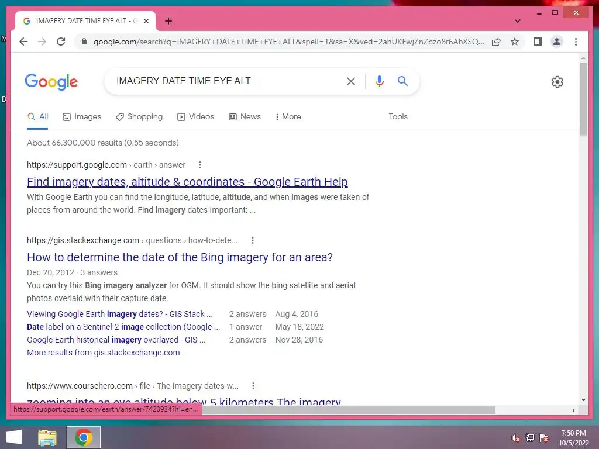Open the taskbar clock showing 7:50 PM
The height and width of the screenshot is (449, 599).
[x=573, y=438]
